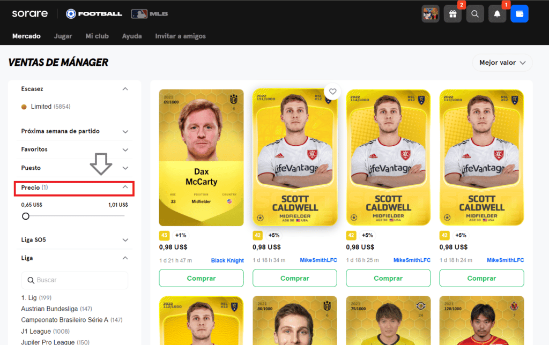
Task: Open the Black Knight seller profile link
Action: (227, 260)
